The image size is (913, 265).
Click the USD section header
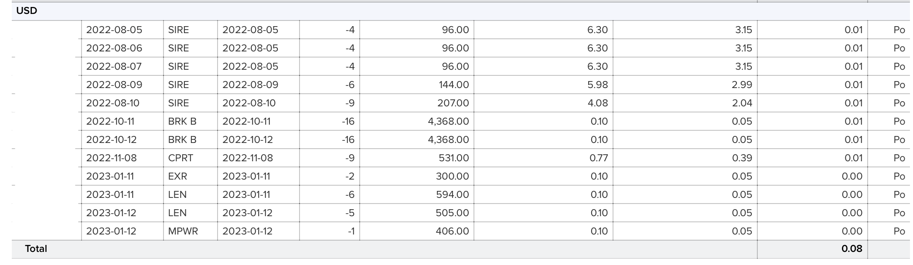tap(27, 11)
